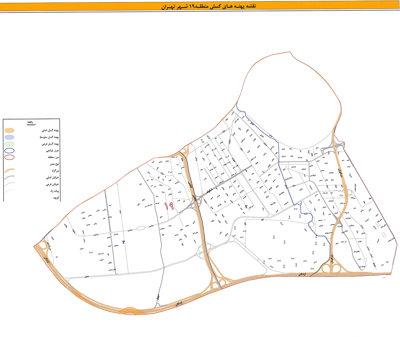This screenshot has width=400, height=337.
Task: Click the شقایق street label in the southwest
Action: point(87,276)
